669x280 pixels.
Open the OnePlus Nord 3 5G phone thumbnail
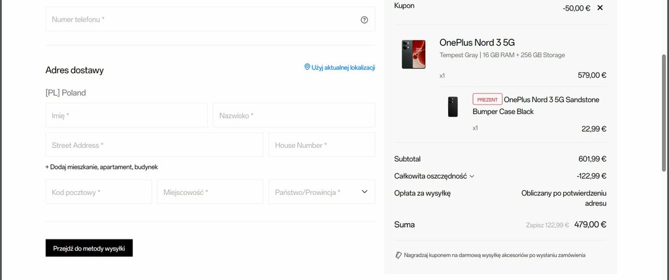click(x=414, y=54)
